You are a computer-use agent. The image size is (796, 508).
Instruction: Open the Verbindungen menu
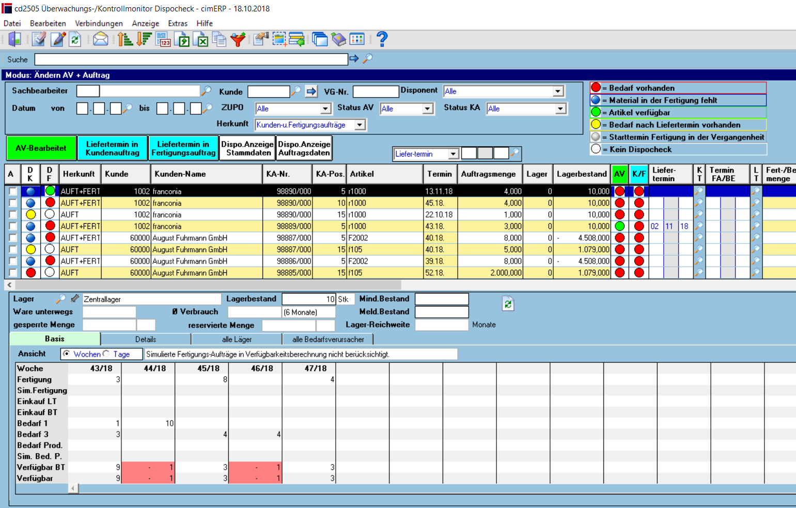[99, 23]
